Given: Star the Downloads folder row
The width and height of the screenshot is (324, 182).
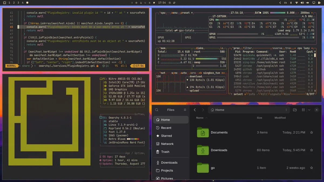Looking at the screenshot, I should pos(312,150).
